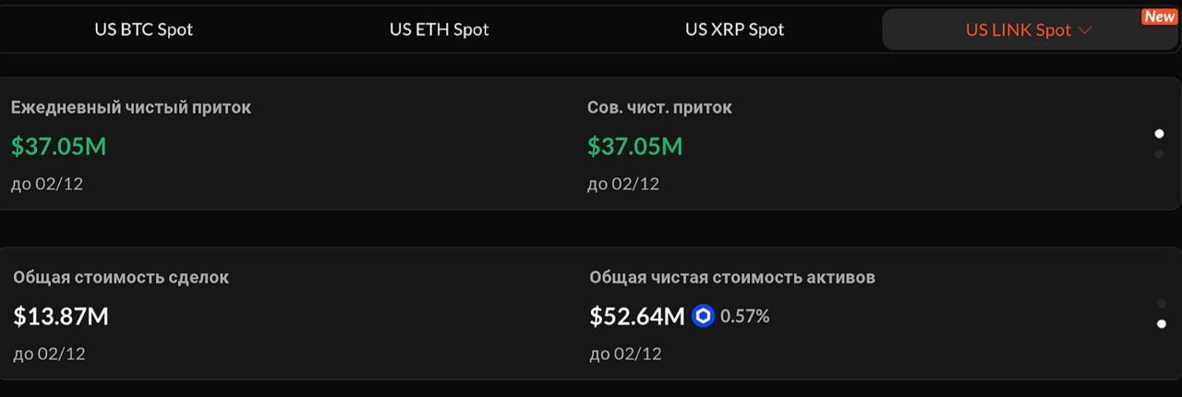The width and height of the screenshot is (1182, 397).
Task: Select the white active dot in the top card
Action: (x=1160, y=134)
